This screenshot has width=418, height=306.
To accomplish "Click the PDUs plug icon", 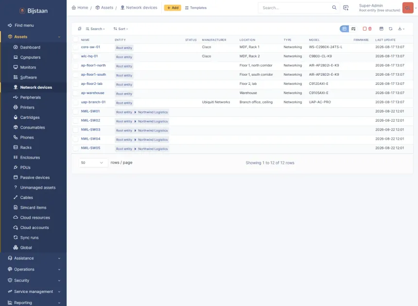I will [16, 167].
